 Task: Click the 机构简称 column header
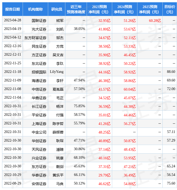pyautogui.click(x=35, y=9)
